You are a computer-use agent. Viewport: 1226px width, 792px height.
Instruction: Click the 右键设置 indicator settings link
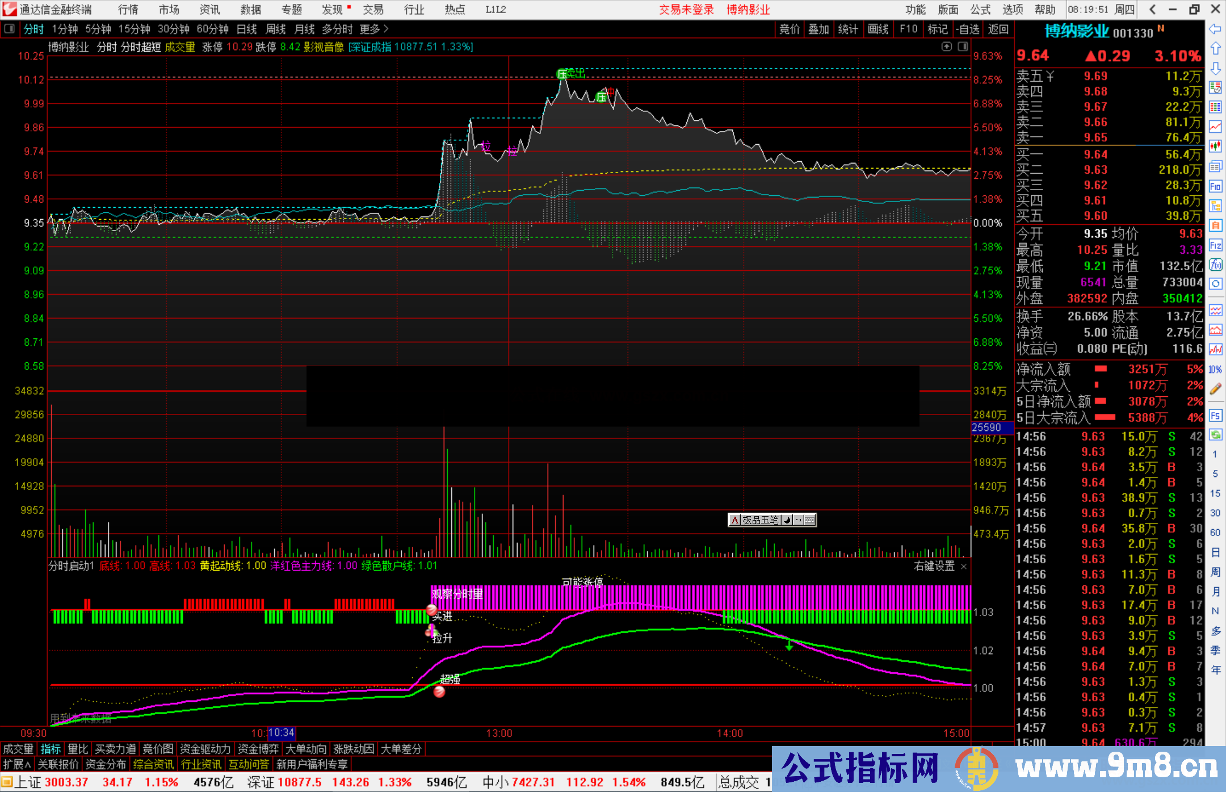click(934, 566)
